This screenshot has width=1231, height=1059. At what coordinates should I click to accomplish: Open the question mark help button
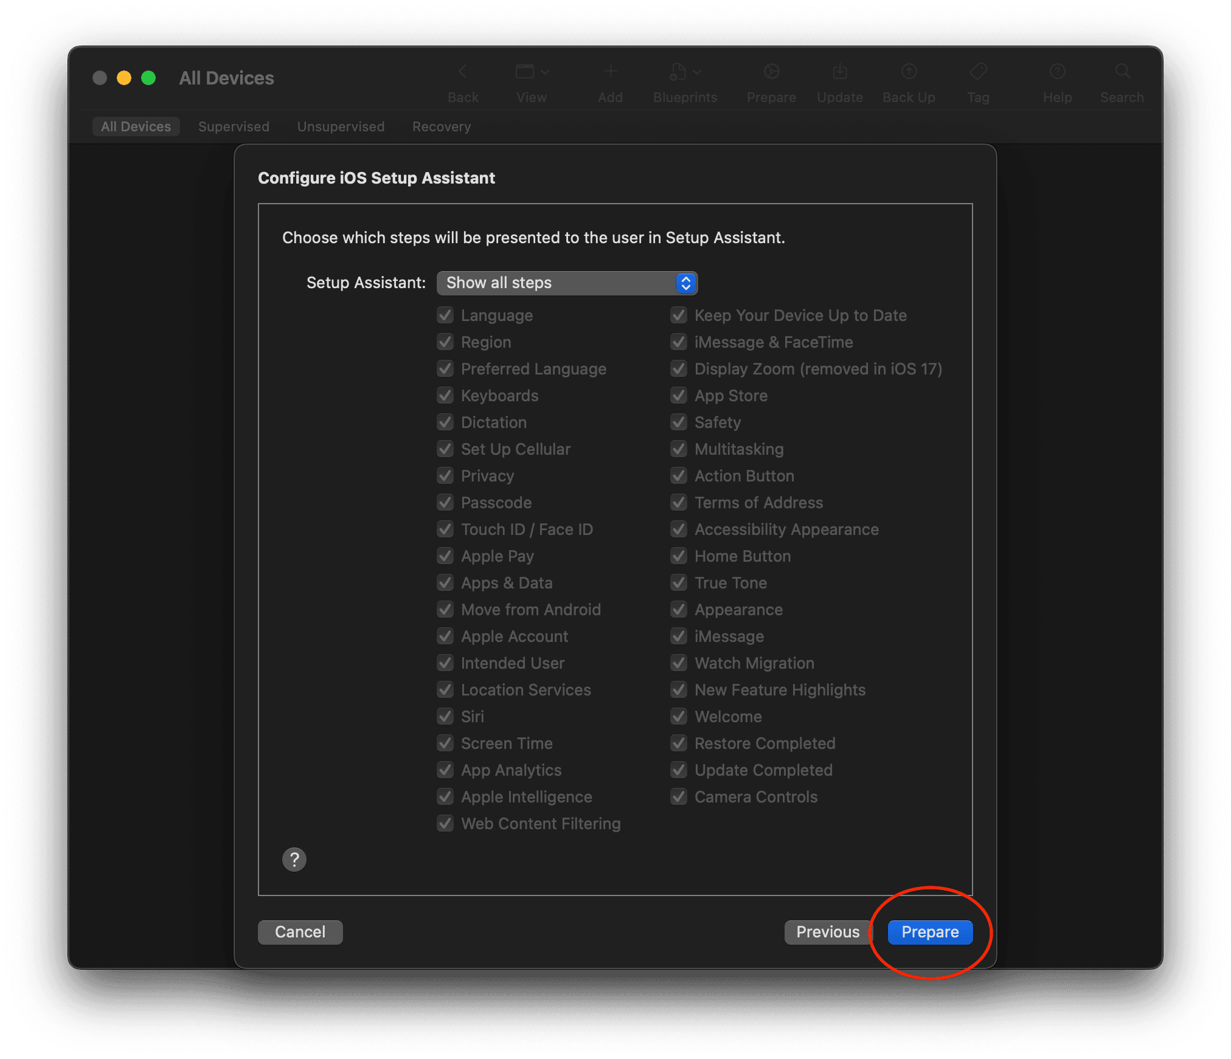[x=294, y=860]
